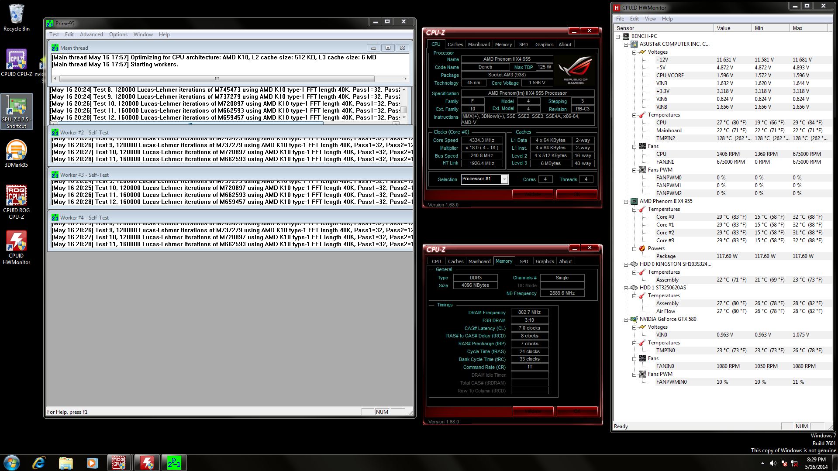Open the View menu in HWMonitor
Image resolution: width=838 pixels, height=471 pixels.
click(x=650, y=19)
